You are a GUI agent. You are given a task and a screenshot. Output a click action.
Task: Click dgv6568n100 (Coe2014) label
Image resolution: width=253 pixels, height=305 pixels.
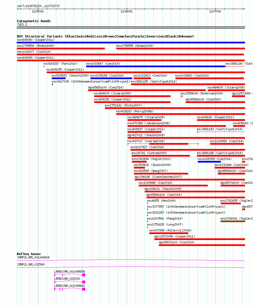tap(203, 100)
